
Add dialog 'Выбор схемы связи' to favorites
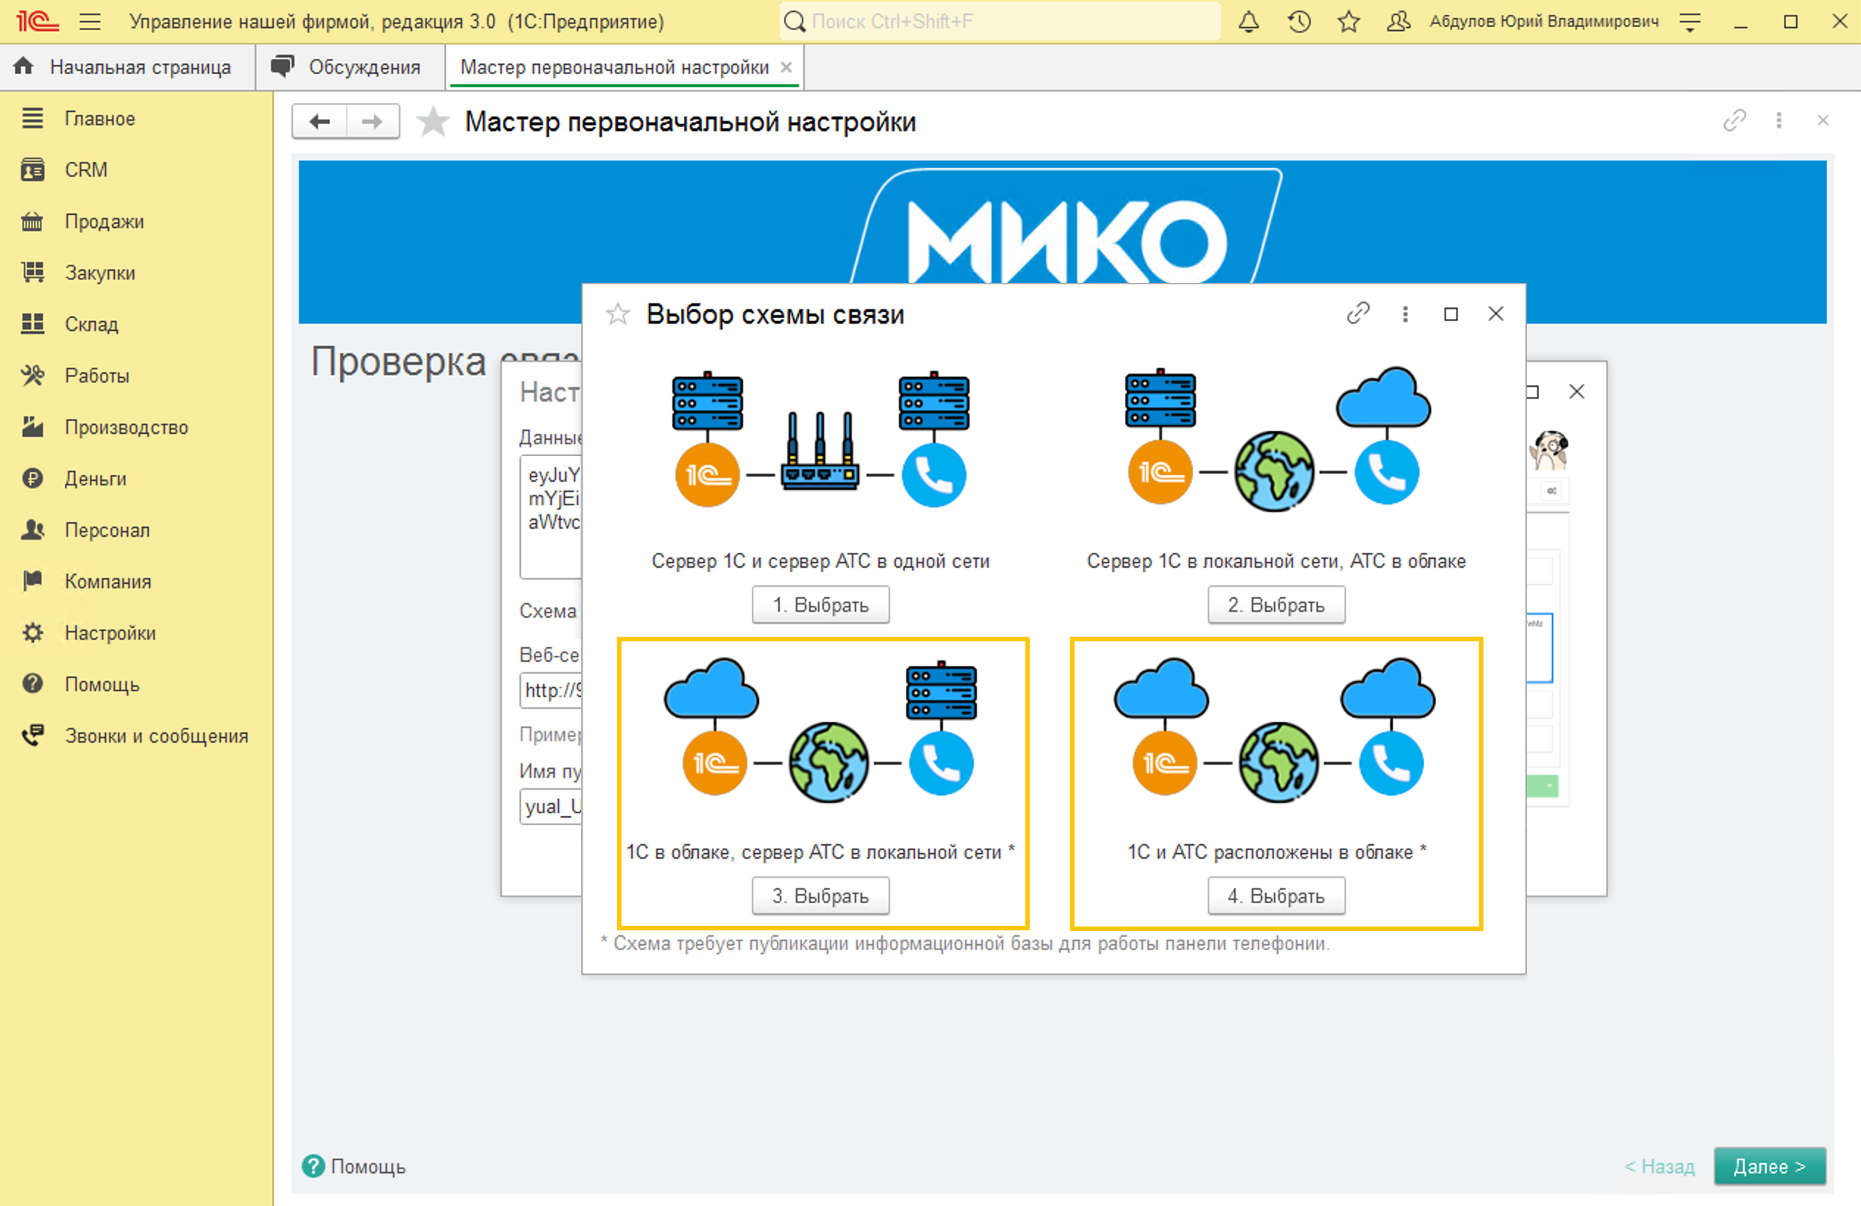pyautogui.click(x=618, y=314)
